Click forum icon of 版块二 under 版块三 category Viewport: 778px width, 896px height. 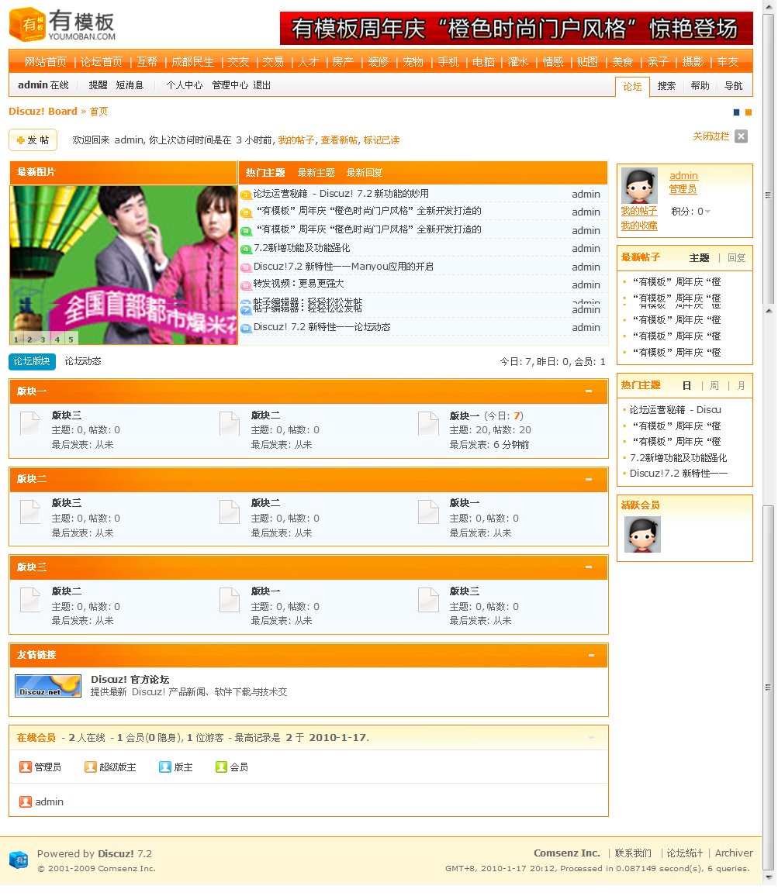click(x=30, y=600)
